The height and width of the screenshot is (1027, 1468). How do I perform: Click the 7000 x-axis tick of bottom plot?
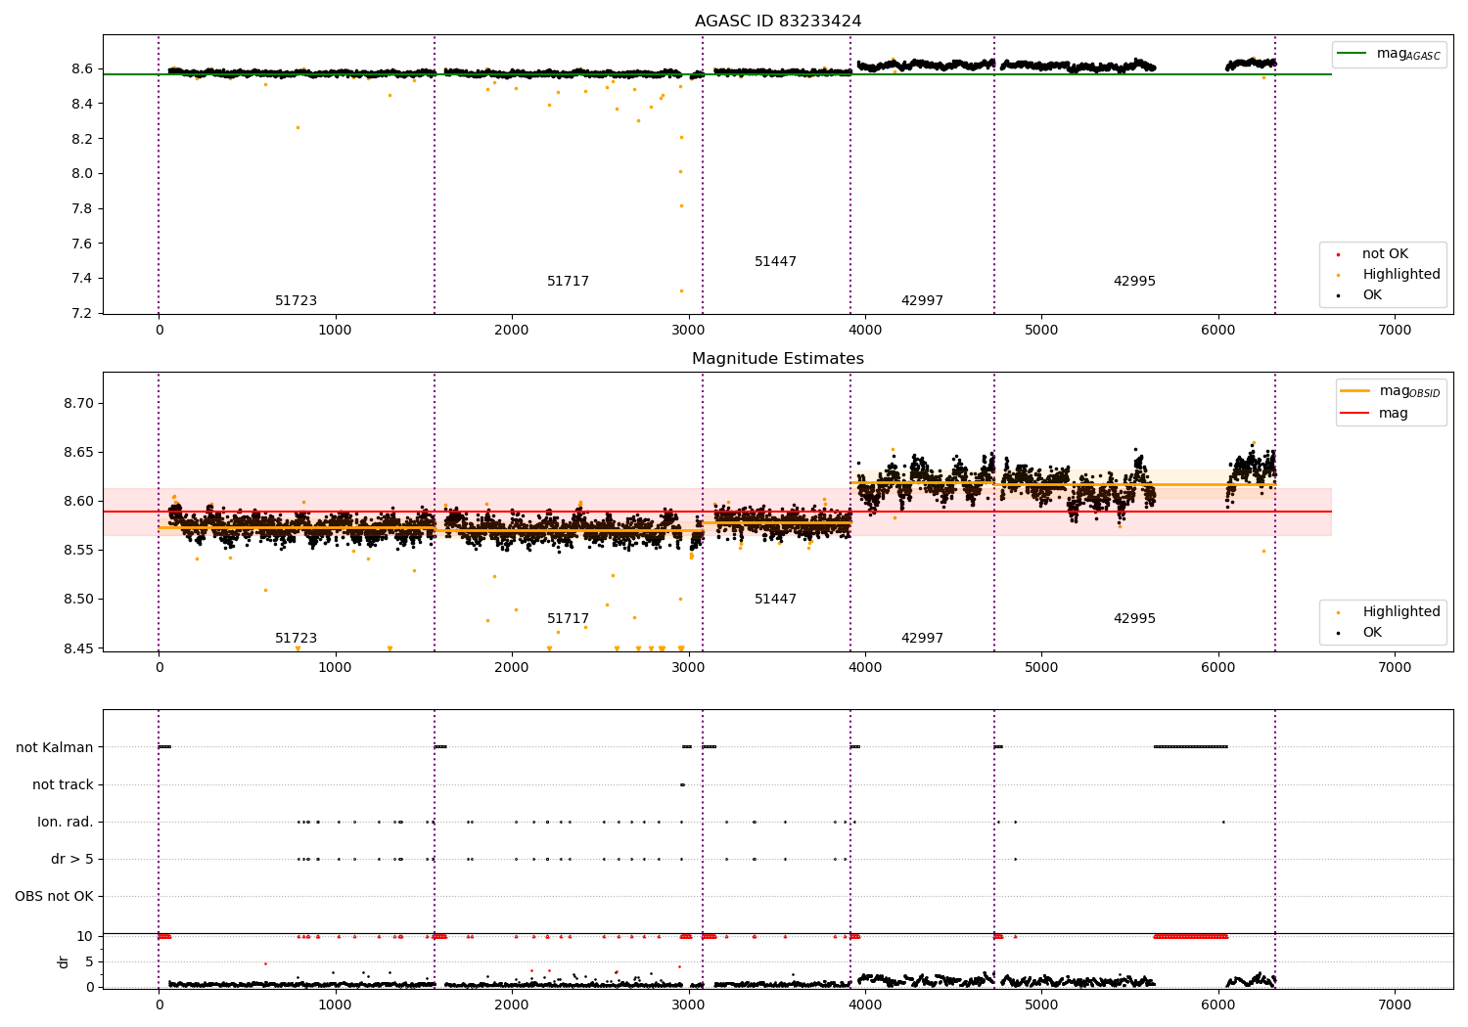(x=1395, y=1005)
